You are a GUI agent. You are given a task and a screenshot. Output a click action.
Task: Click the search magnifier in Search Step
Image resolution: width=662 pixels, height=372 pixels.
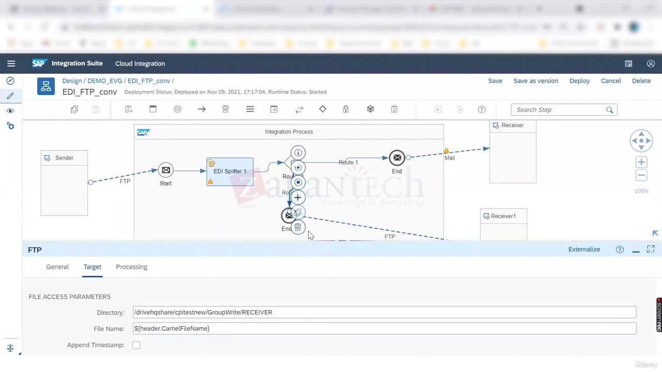point(609,110)
